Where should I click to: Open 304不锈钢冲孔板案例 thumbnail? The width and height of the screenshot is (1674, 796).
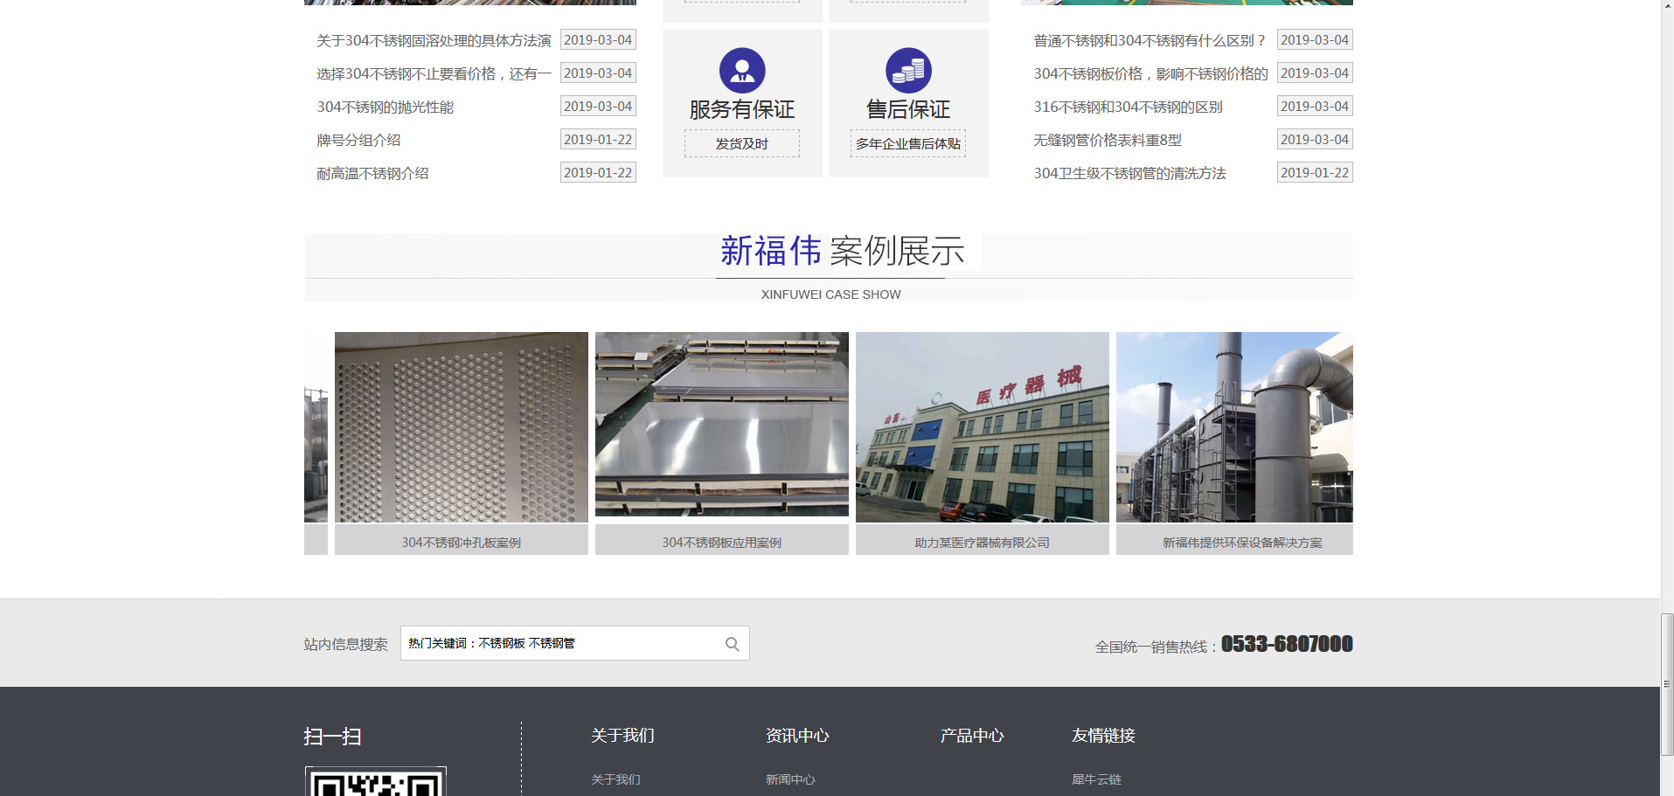(462, 427)
